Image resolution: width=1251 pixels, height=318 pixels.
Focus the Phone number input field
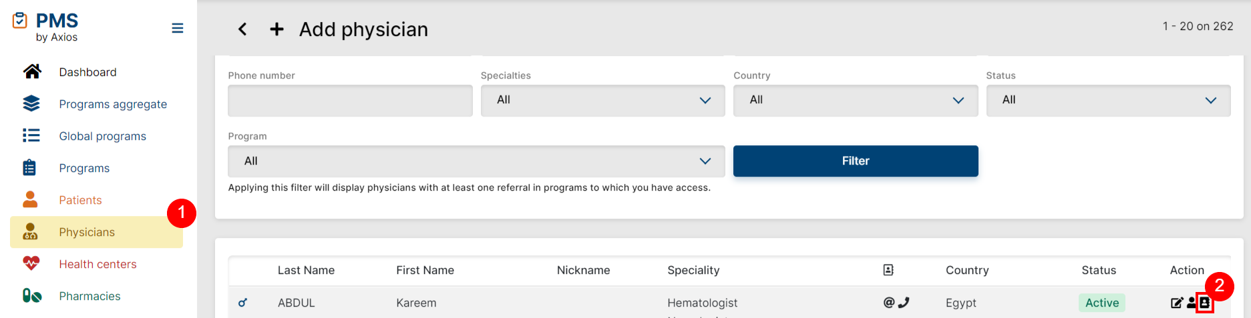[350, 101]
